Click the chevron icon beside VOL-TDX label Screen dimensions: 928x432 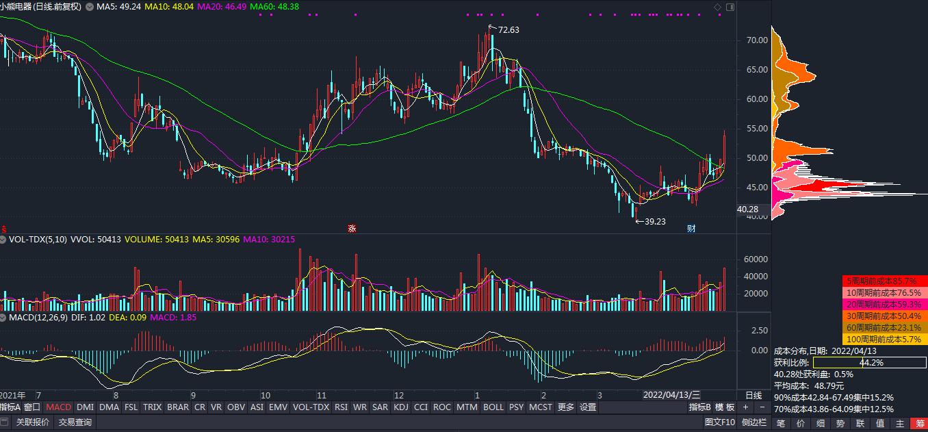(x=3, y=239)
